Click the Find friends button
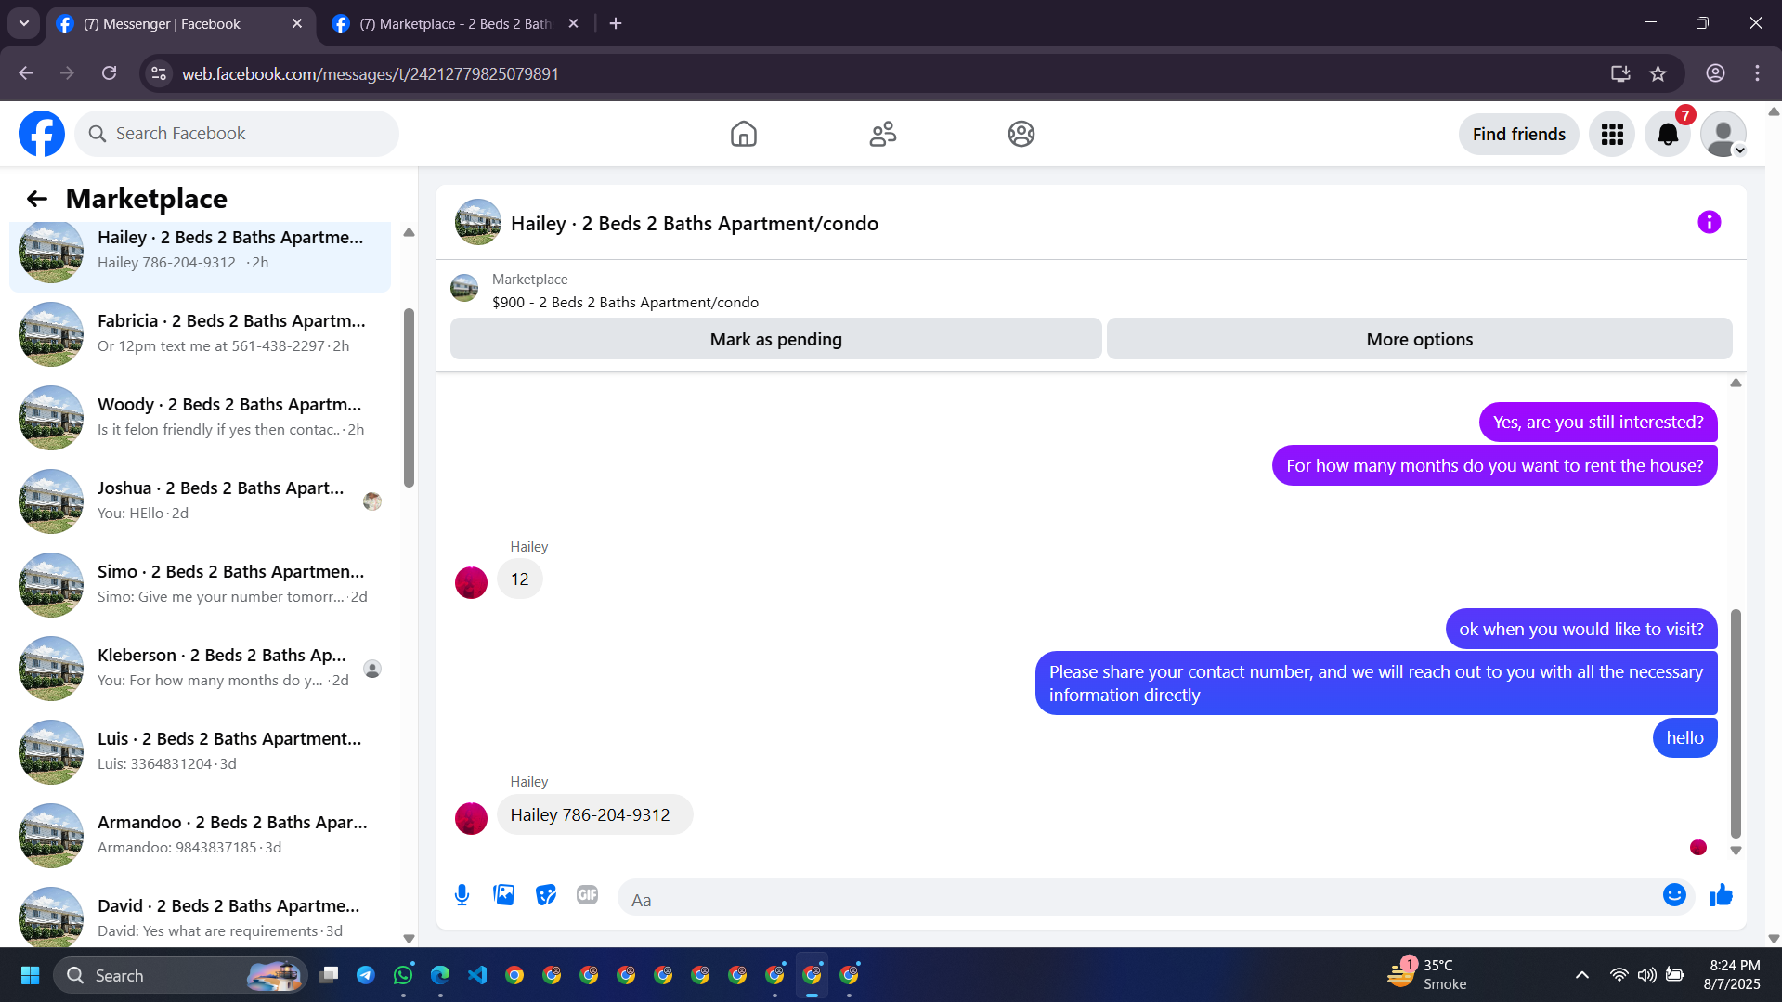The height and width of the screenshot is (1002, 1782). pos(1518,134)
